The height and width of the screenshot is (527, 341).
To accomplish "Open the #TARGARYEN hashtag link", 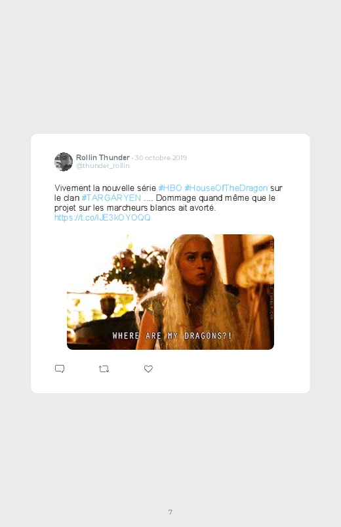I will click(x=111, y=198).
